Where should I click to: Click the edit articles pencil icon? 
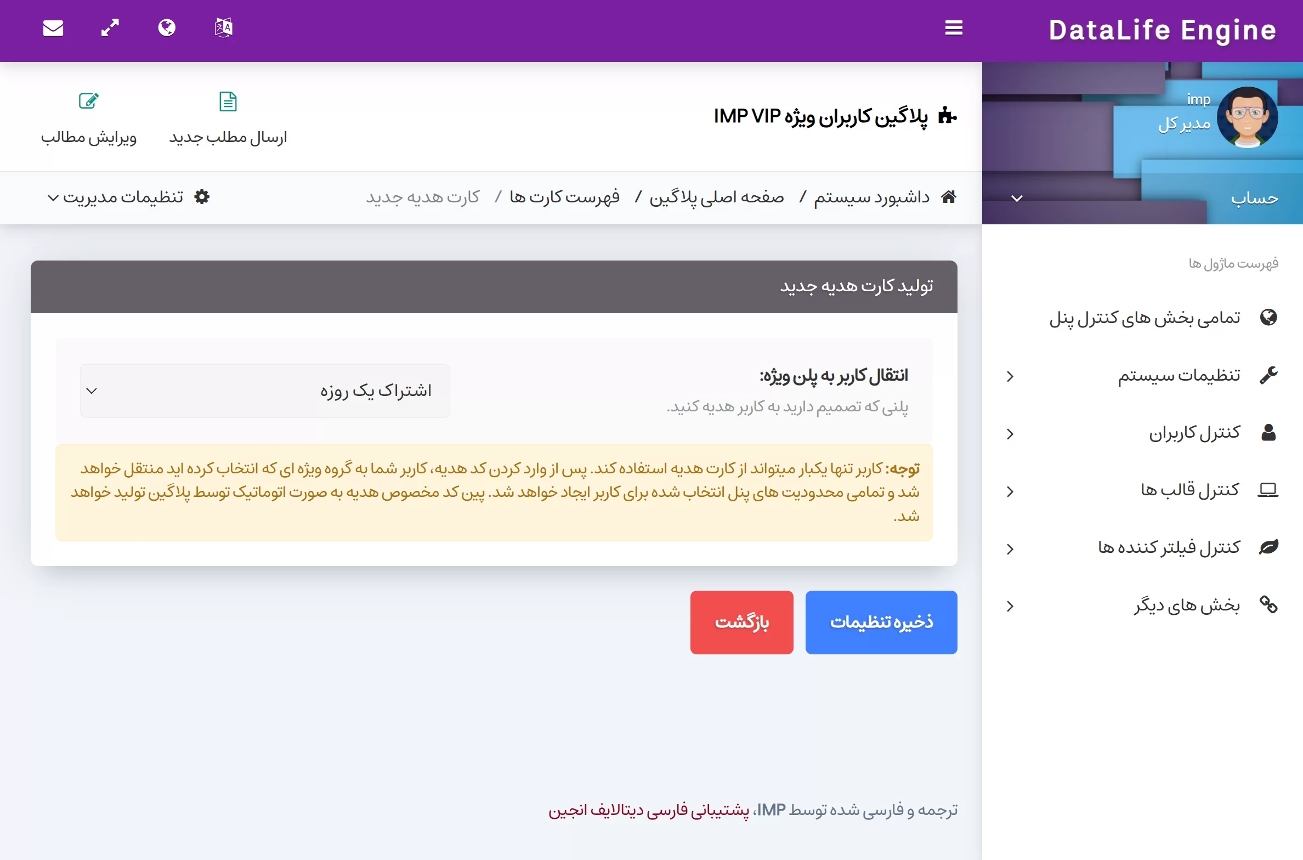[x=88, y=101]
